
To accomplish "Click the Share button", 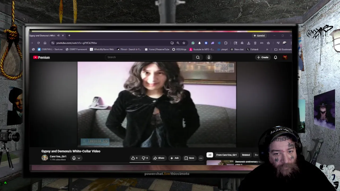I will 159,158.
